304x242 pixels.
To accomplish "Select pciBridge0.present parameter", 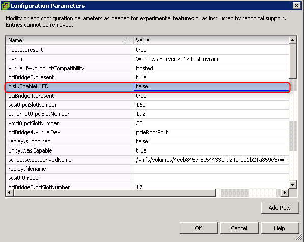I will click(69, 77).
